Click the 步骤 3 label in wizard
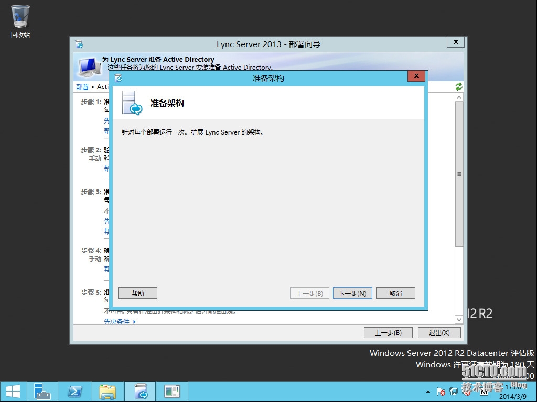Screen dimensions: 537x402 (91, 192)
